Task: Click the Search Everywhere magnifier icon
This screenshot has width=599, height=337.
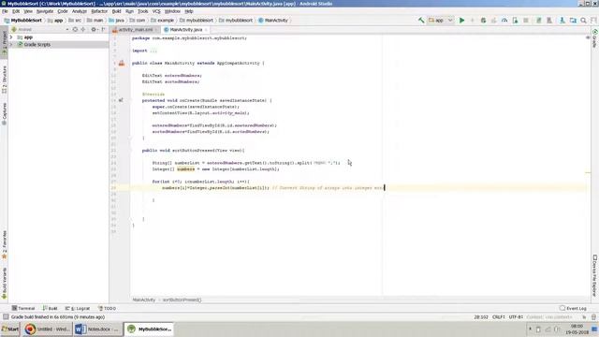Action: click(583, 21)
